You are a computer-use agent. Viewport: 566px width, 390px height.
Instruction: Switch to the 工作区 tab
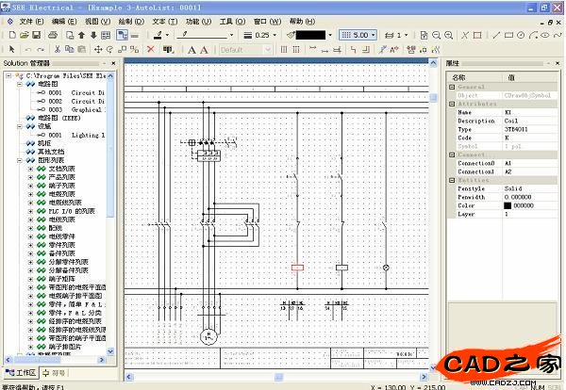click(21, 373)
